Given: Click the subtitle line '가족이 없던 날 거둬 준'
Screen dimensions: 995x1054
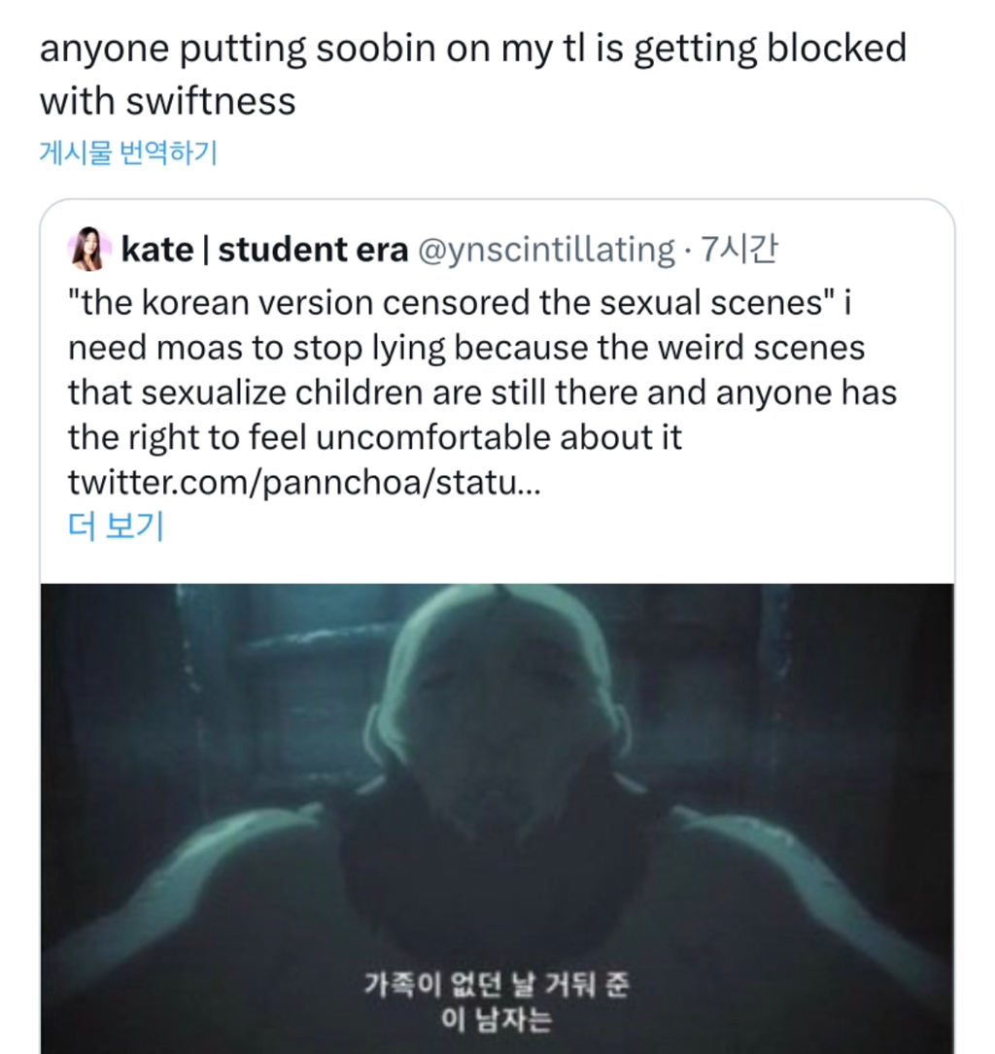Looking at the screenshot, I should coord(497,987).
